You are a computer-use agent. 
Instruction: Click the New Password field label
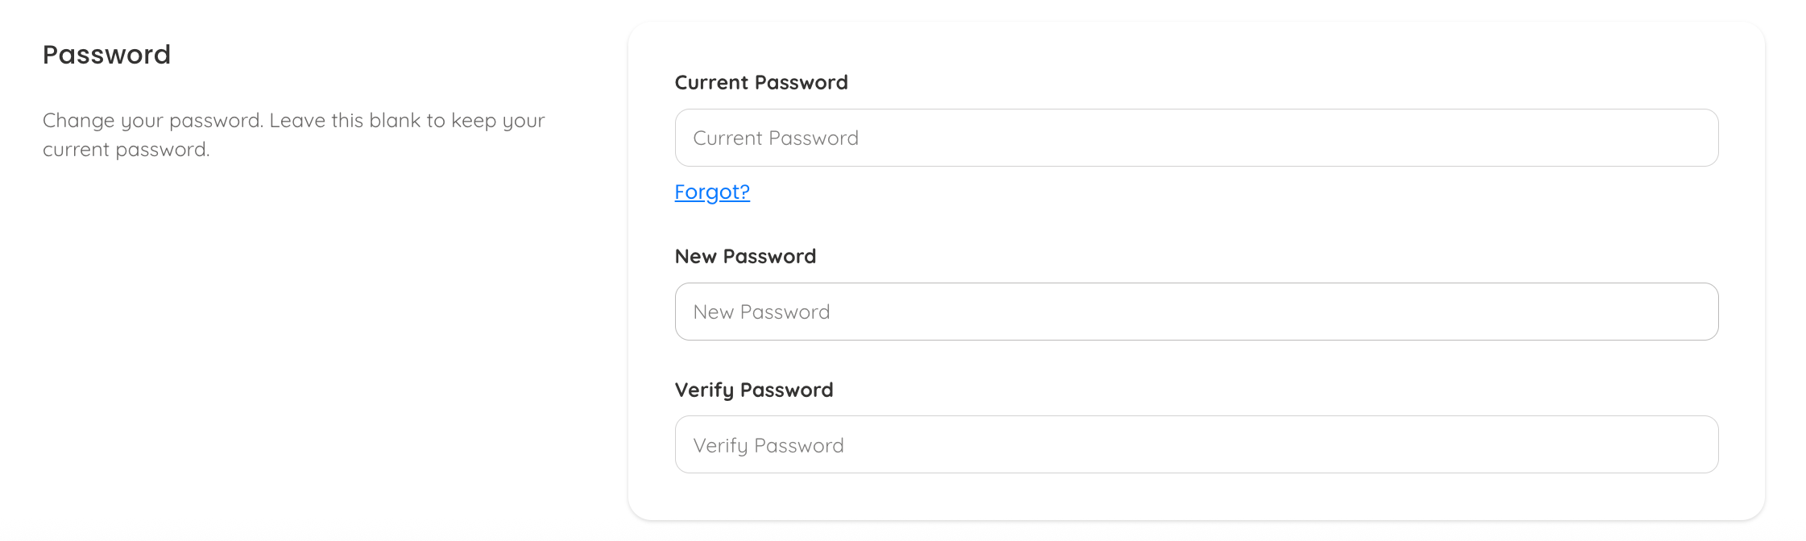pyautogui.click(x=745, y=257)
